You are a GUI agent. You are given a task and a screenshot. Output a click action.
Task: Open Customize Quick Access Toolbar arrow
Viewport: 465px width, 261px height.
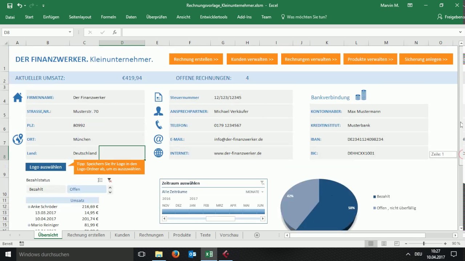pos(44,6)
